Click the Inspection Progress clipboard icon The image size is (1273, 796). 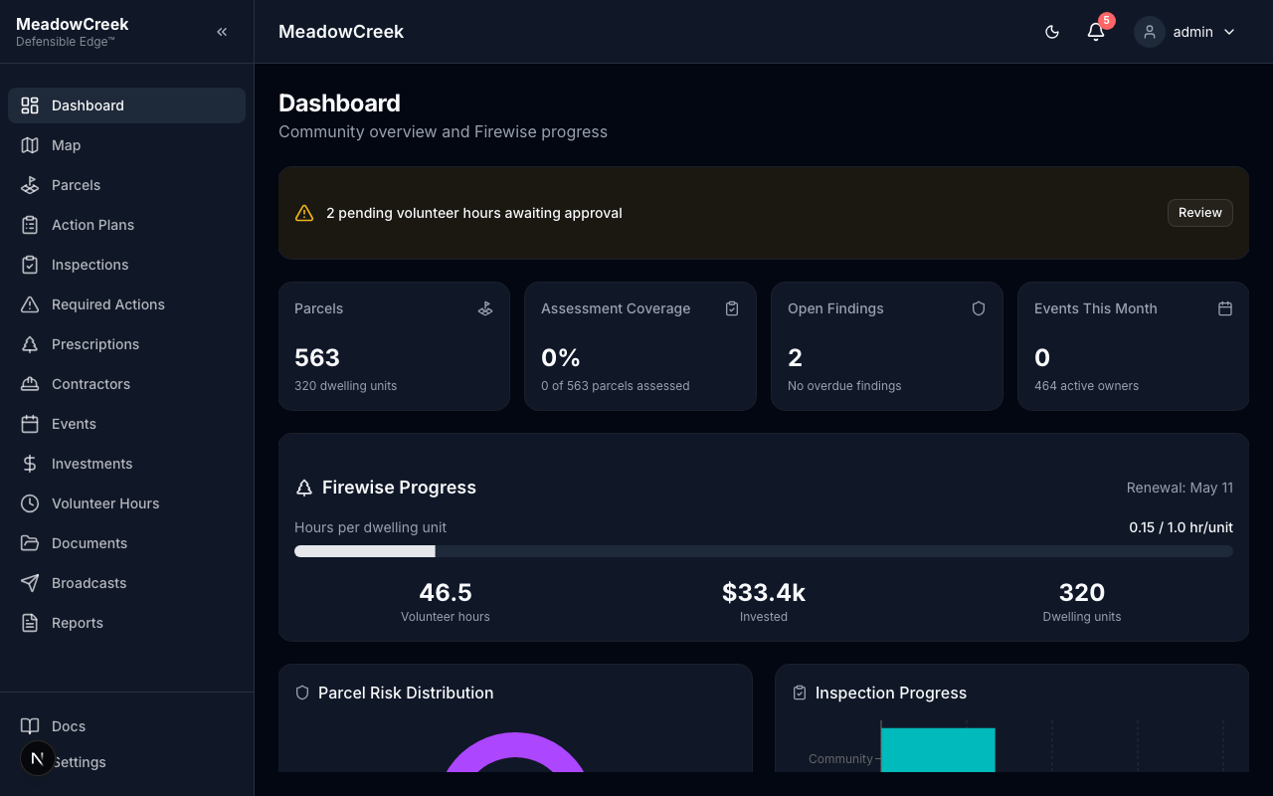[x=800, y=693]
